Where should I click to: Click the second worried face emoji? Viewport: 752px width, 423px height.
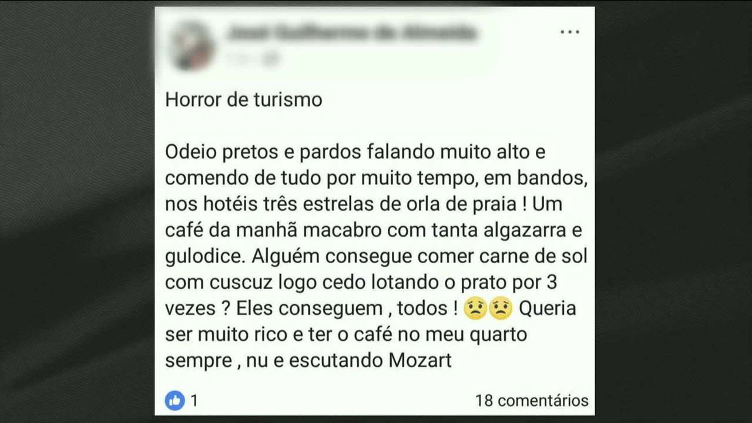click(x=501, y=308)
